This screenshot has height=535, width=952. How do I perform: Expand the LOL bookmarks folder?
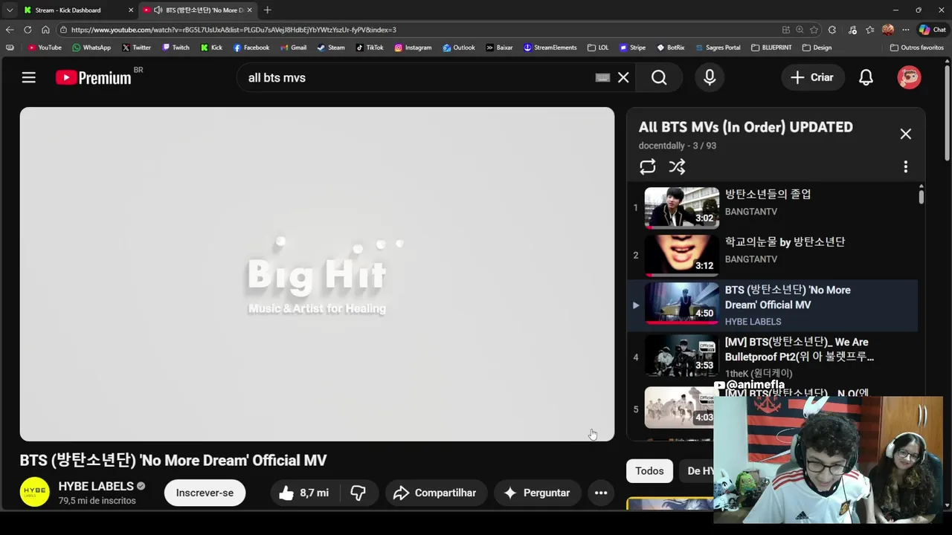598,48
